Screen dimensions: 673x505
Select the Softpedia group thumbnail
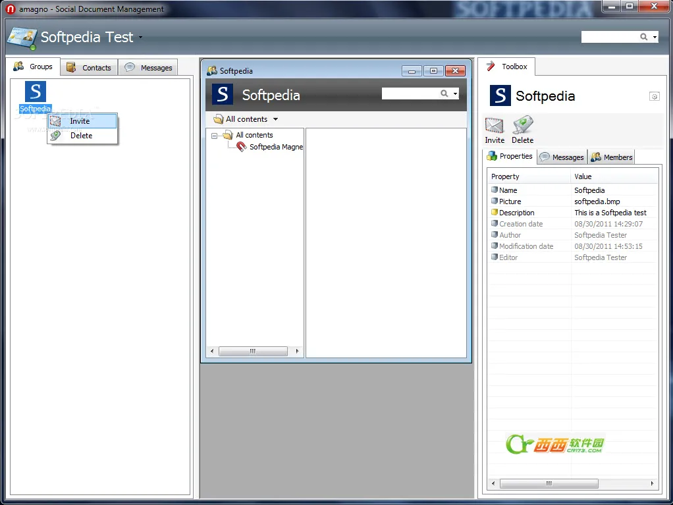coord(35,92)
